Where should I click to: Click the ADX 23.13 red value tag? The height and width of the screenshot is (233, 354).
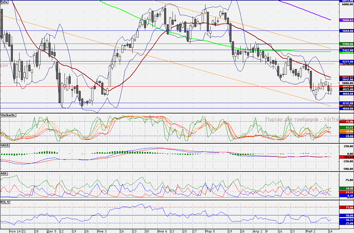click(x=346, y=192)
